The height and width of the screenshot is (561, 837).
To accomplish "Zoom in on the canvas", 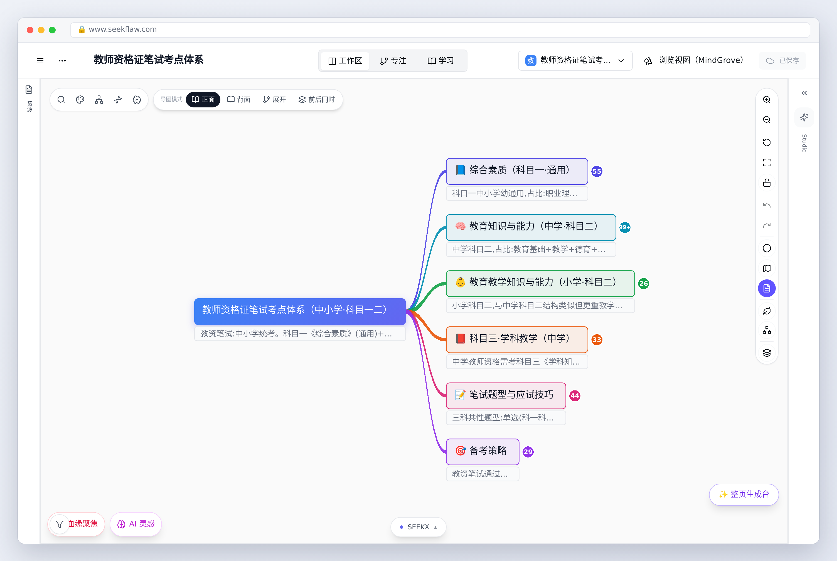I will (x=767, y=99).
